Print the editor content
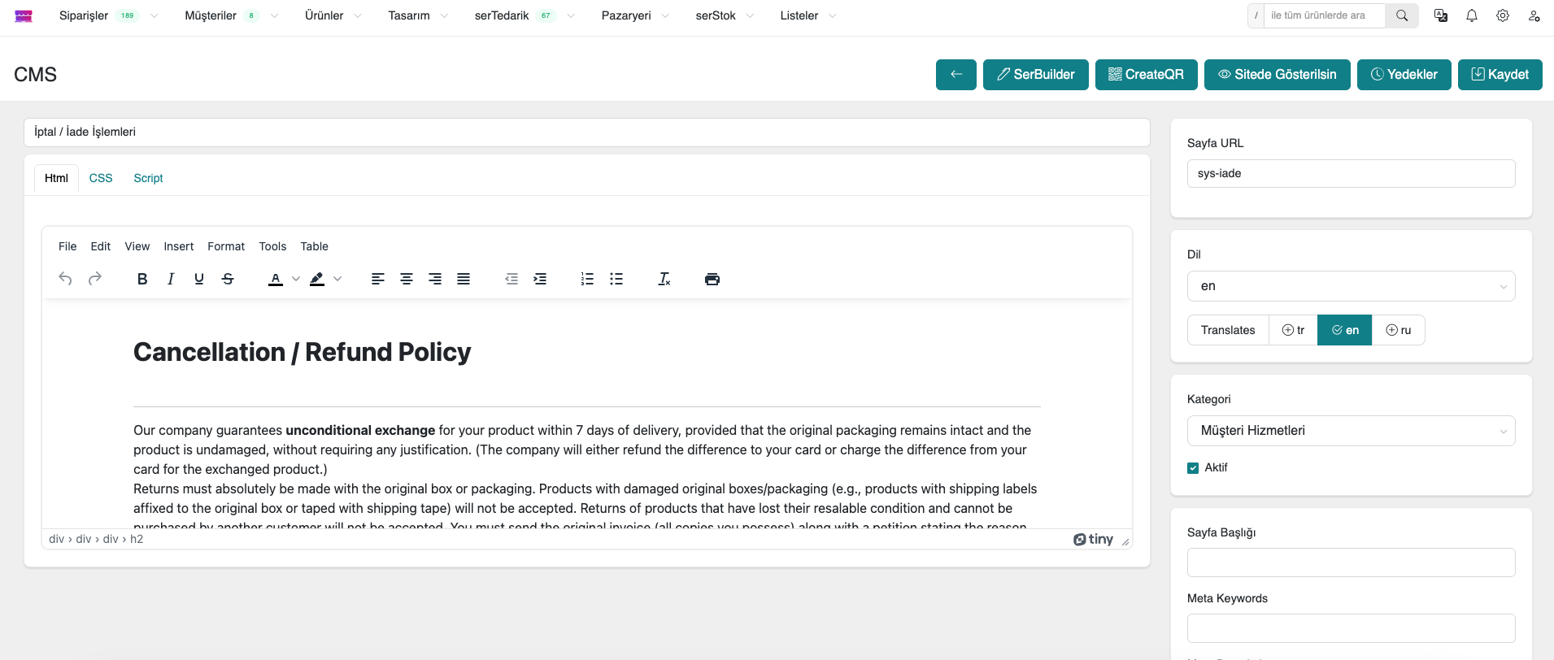Image resolution: width=1554 pixels, height=660 pixels. [x=712, y=279]
